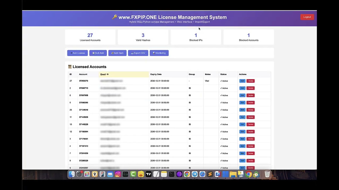Open Cyberduck duck icon in Dock
Image resolution: width=339 pixels, height=190 pixels.
(141, 174)
